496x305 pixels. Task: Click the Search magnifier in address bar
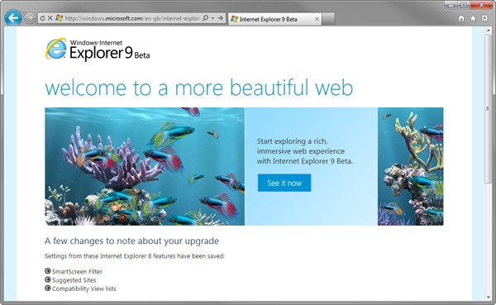[205, 18]
